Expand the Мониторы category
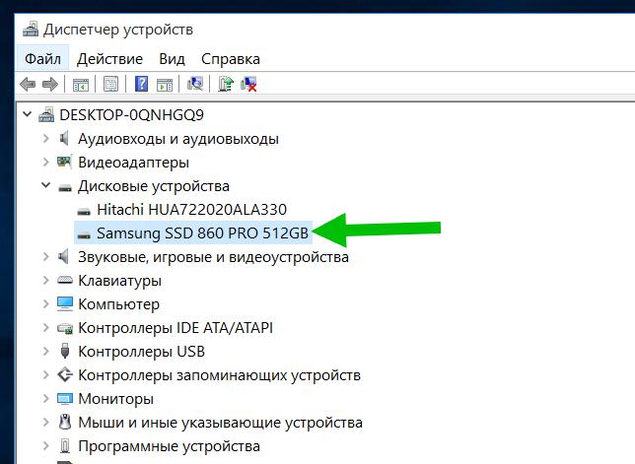The image size is (635, 464). (45, 398)
